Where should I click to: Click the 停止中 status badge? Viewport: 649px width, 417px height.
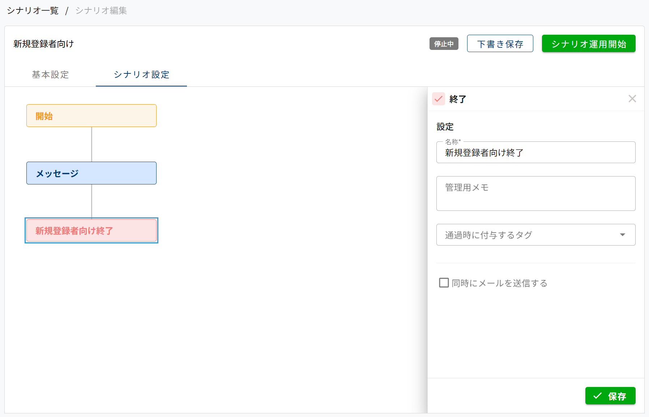point(444,44)
